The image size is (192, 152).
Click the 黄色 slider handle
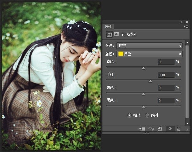click(x=144, y=94)
